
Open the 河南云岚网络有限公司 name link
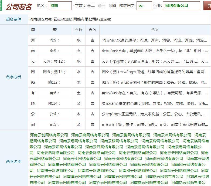[123, 159]
